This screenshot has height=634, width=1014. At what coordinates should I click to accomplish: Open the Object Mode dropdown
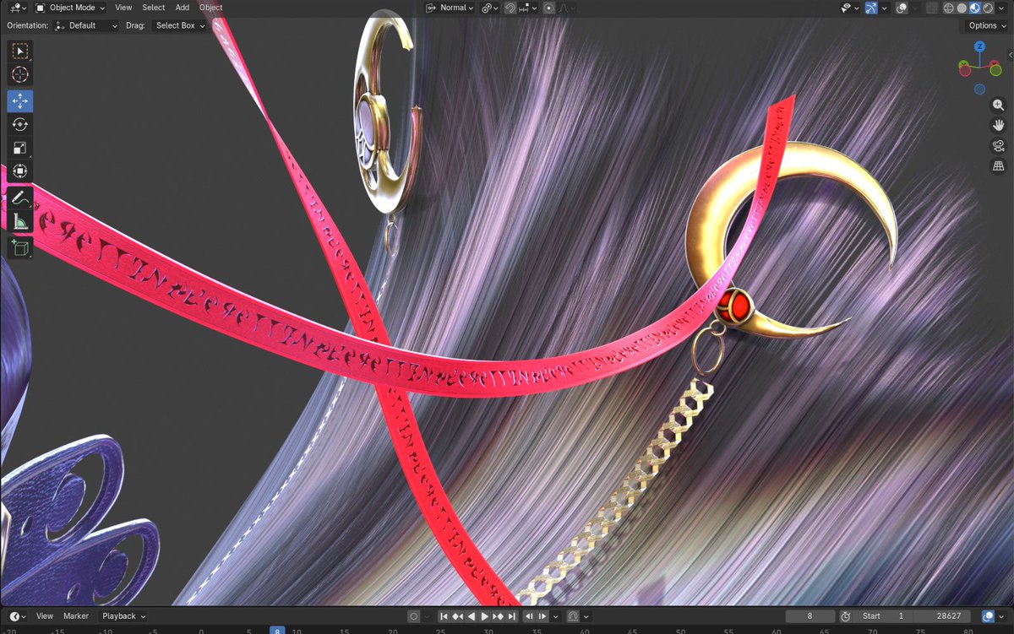[x=70, y=8]
